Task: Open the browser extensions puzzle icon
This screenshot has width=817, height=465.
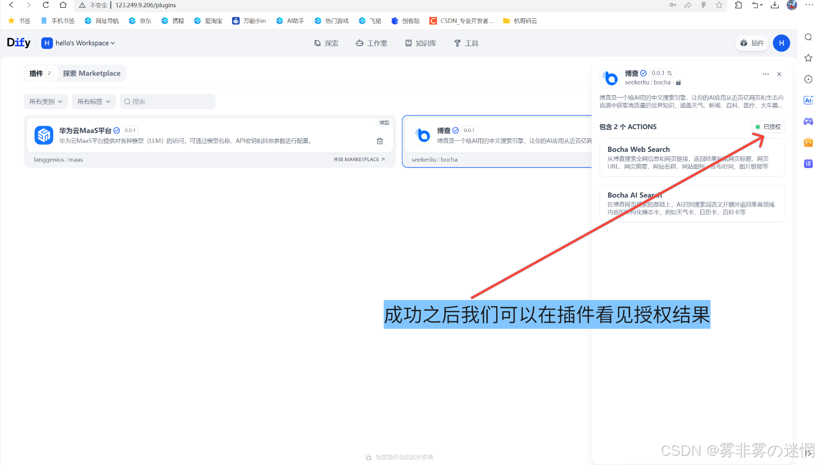Action: tap(738, 5)
